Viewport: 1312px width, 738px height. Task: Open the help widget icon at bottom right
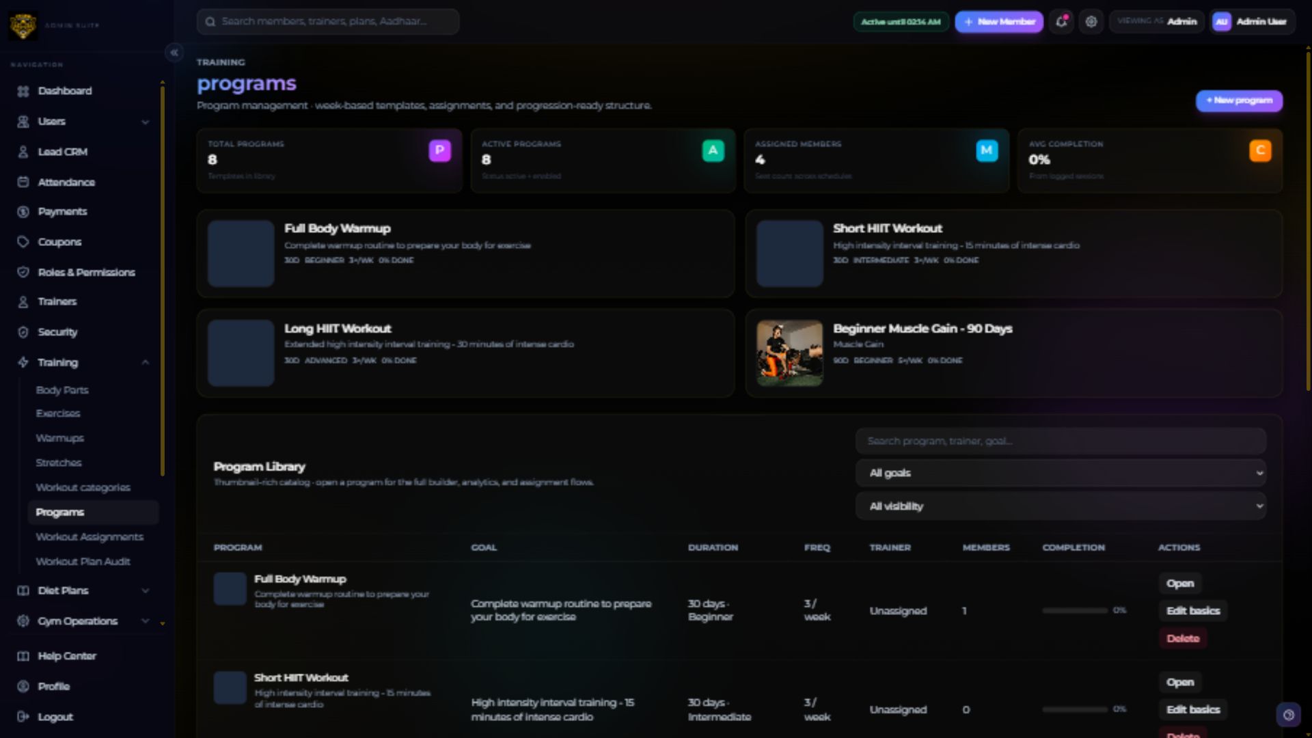tap(1288, 715)
